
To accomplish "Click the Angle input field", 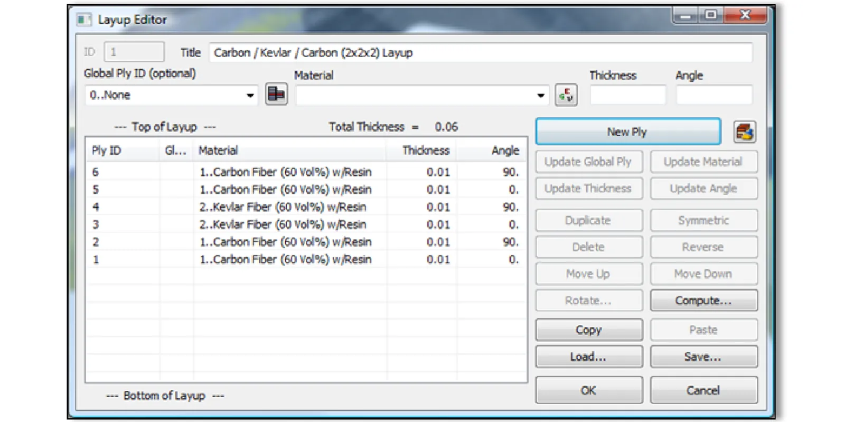I will pos(714,95).
